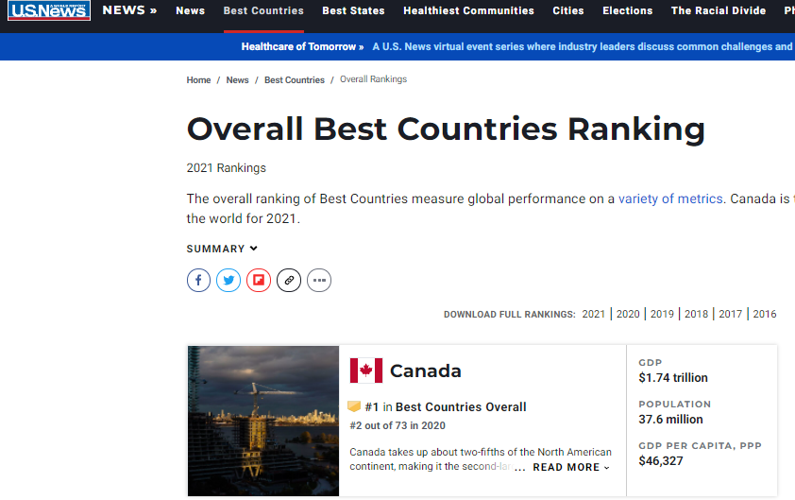
Task: Expand the SUMMARY section
Action: point(222,249)
